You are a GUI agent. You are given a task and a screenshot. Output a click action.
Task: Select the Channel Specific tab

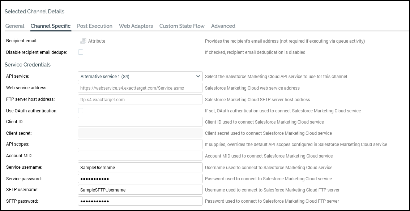pyautogui.click(x=51, y=26)
